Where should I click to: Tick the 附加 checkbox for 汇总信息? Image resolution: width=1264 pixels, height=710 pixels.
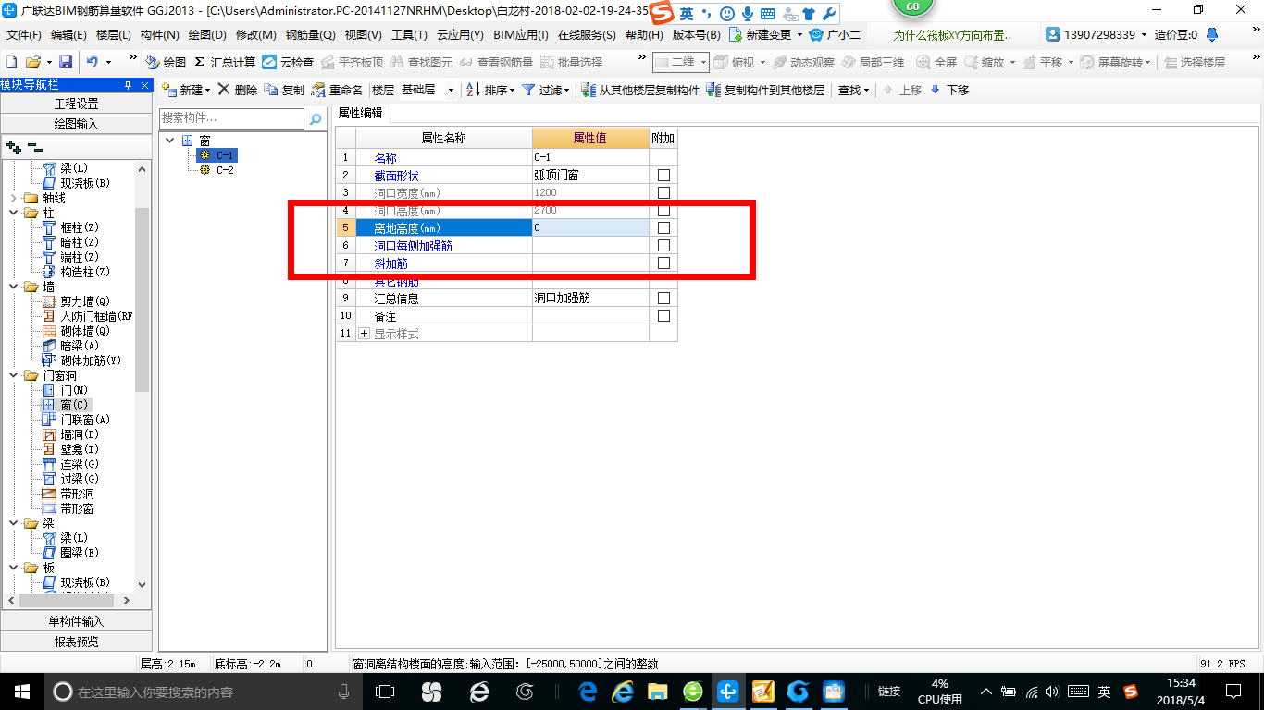(x=663, y=298)
